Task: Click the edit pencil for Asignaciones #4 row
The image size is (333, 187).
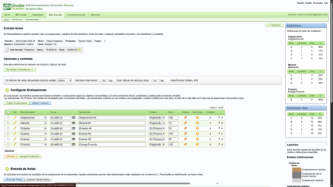Action: pos(15,118)
